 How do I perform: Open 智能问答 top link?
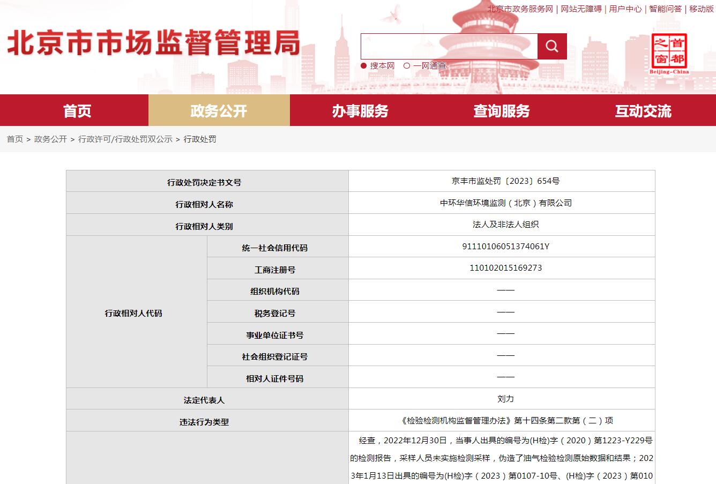point(666,9)
